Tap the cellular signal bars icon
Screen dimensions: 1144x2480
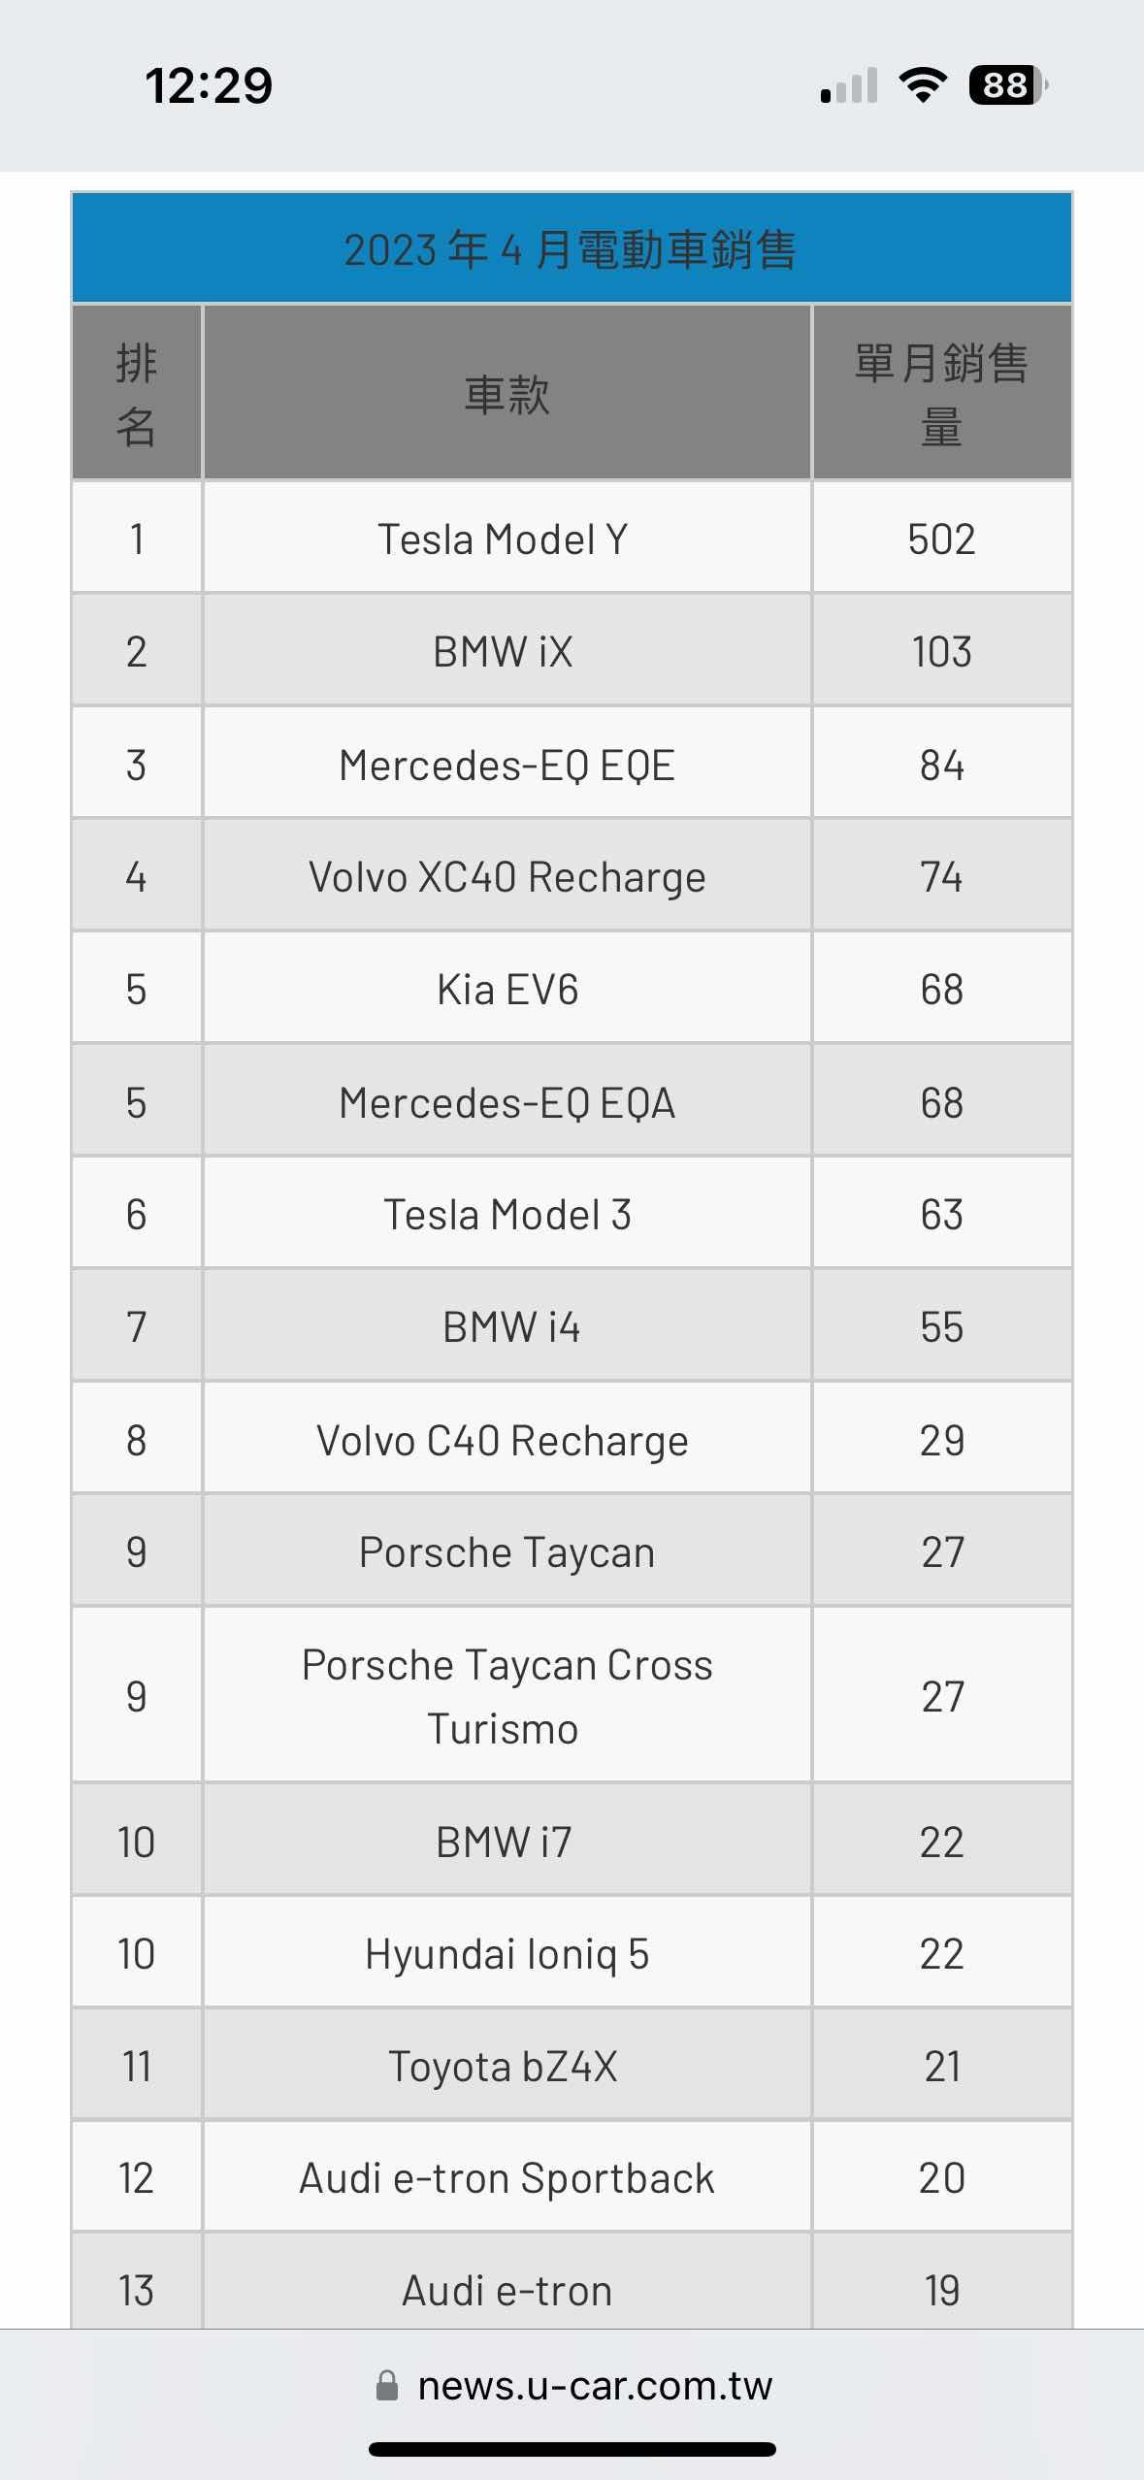click(x=849, y=86)
